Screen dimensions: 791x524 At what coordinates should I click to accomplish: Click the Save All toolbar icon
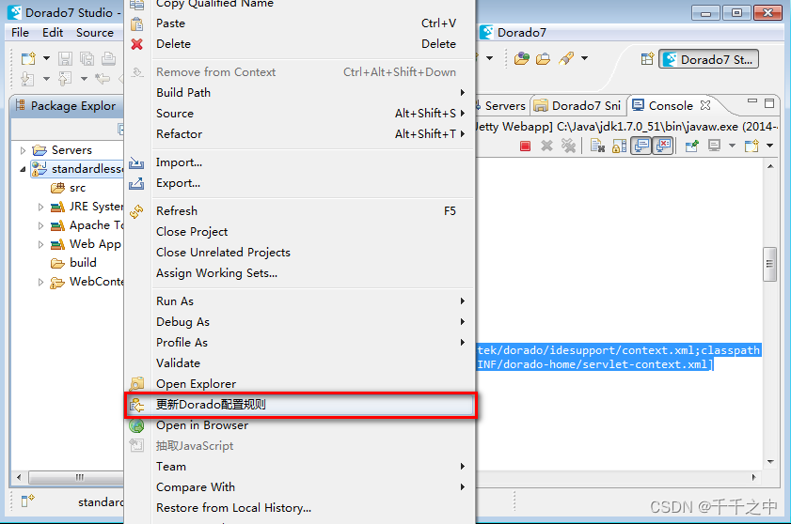pos(87,58)
